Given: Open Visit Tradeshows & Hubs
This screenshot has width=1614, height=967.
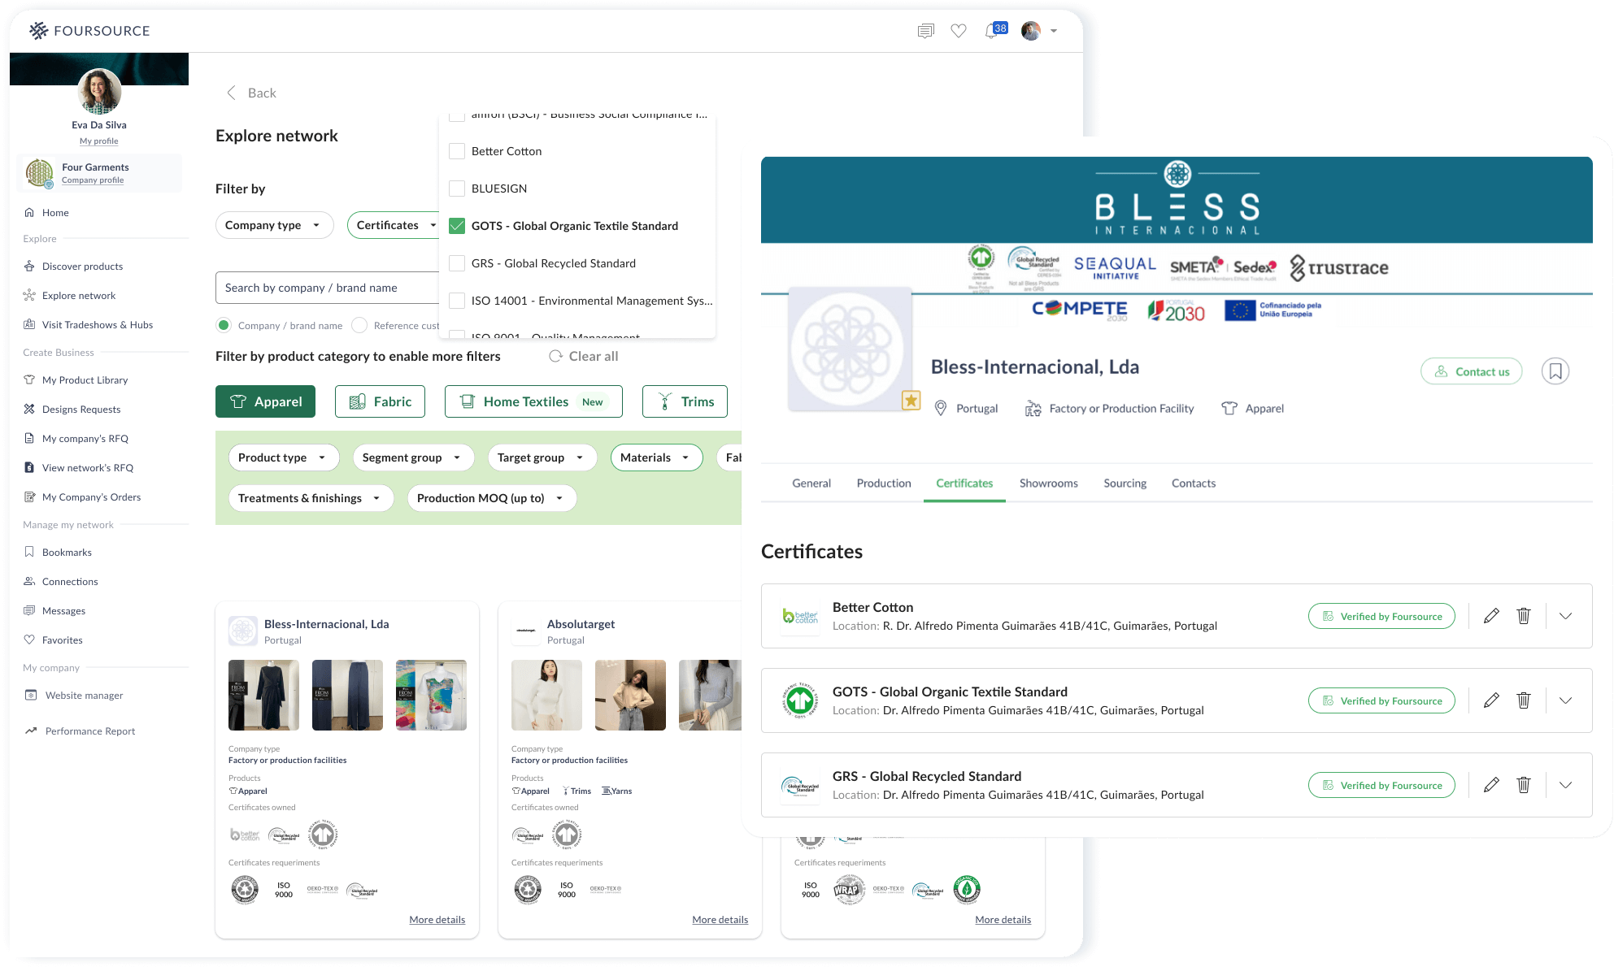Looking at the screenshot, I should point(98,325).
